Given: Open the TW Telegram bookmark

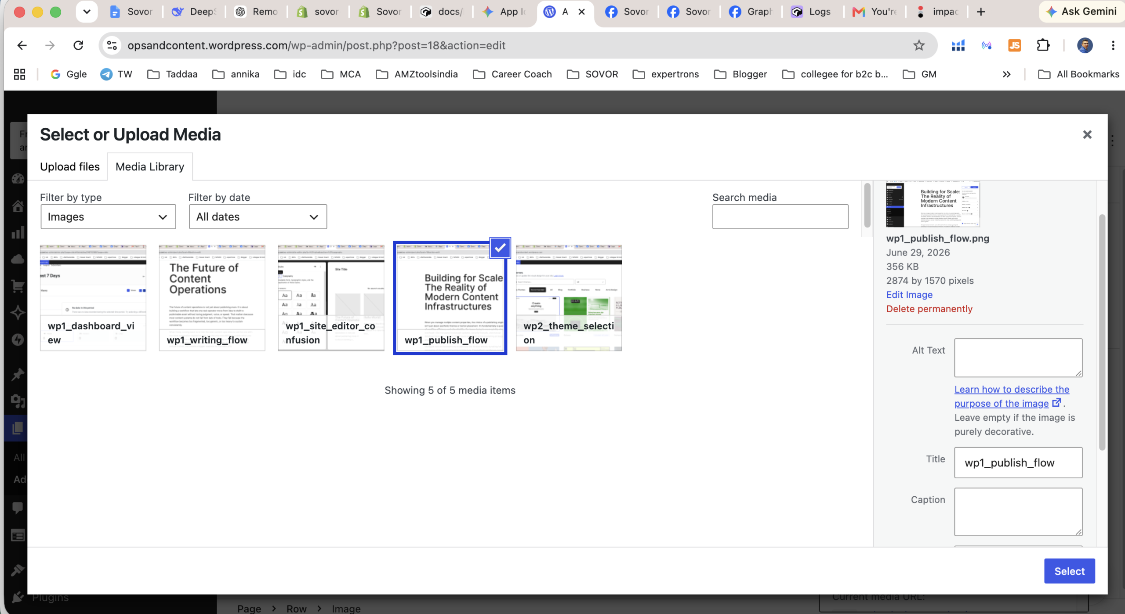Looking at the screenshot, I should point(116,74).
